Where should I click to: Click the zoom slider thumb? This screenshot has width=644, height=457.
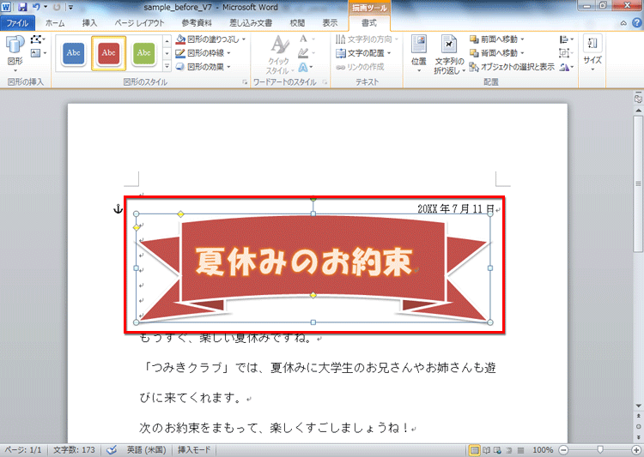pos(600,450)
